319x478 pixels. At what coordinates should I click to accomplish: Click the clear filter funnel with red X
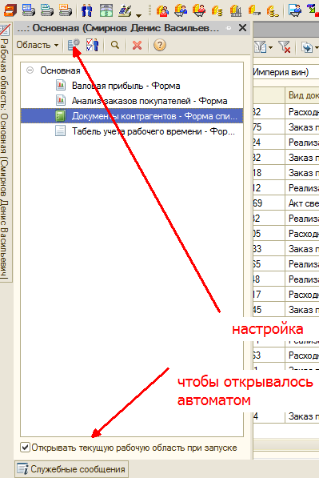click(x=284, y=47)
